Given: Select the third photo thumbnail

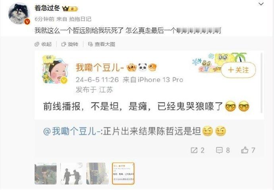Looking at the screenshot, I should (x=97, y=174).
